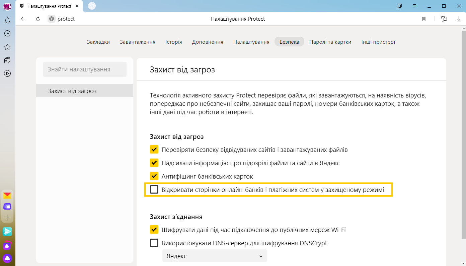Open the history clock icon in sidebar

coord(7,33)
